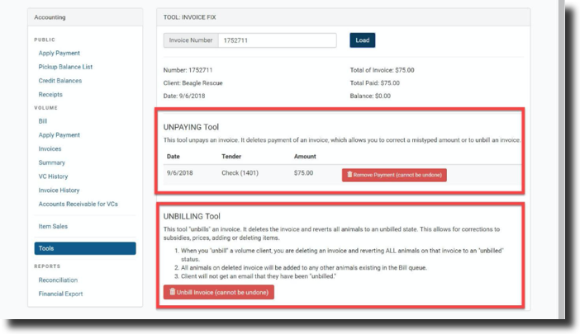
Task: Open the Pickup Balance List link
Action: click(x=68, y=67)
